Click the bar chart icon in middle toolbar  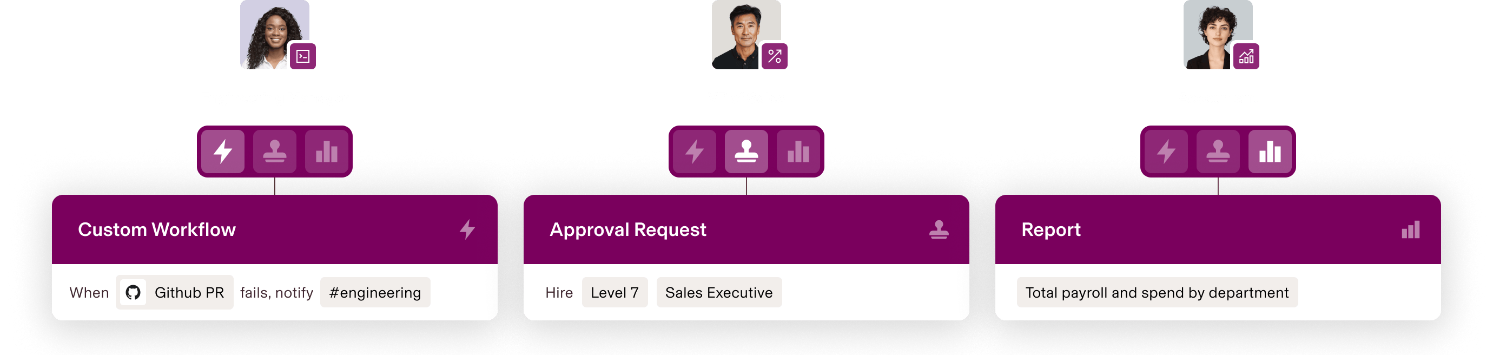click(x=798, y=152)
